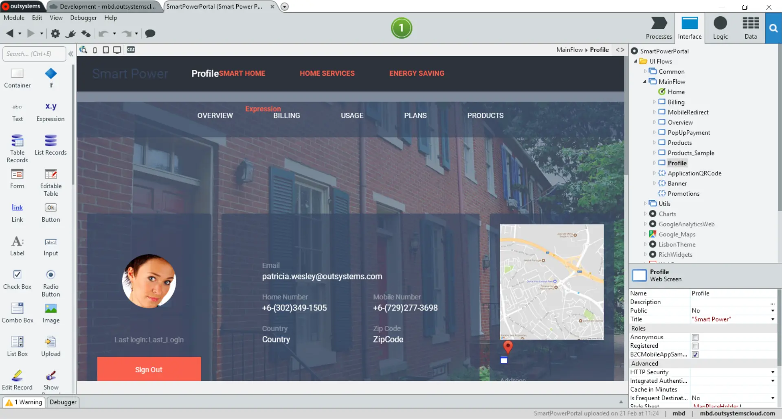Pick the Expression widget icon
The height and width of the screenshot is (419, 782).
coord(51,107)
